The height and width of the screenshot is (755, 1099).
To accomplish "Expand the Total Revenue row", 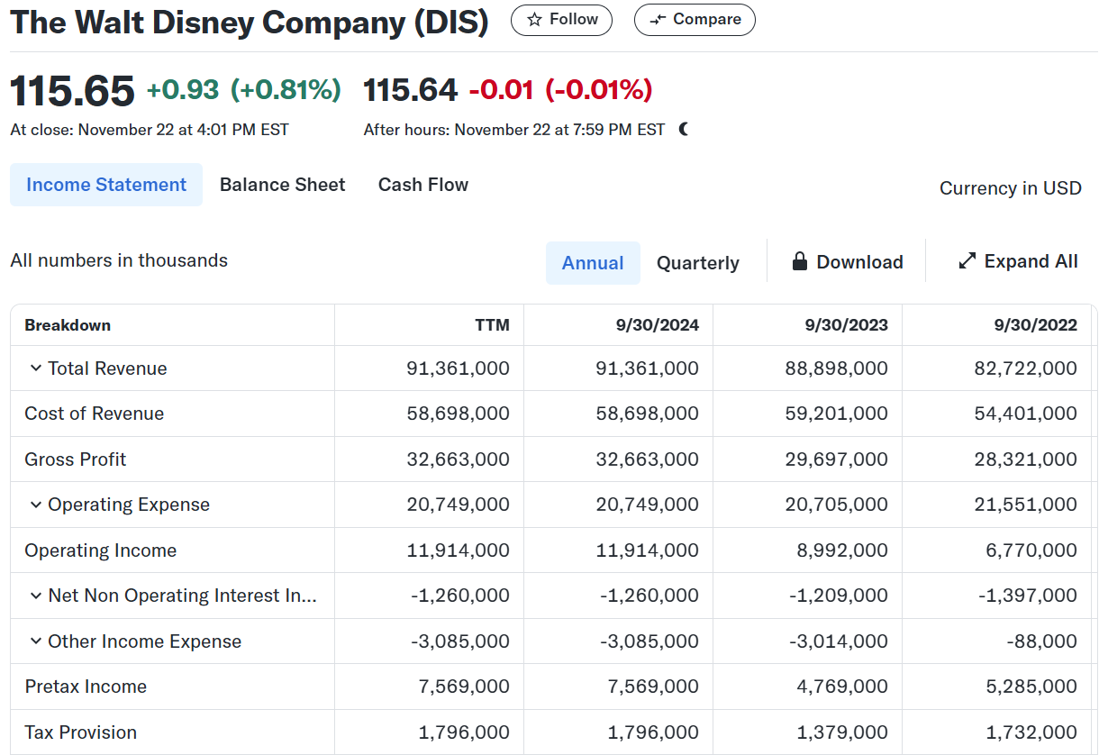I will 36,368.
